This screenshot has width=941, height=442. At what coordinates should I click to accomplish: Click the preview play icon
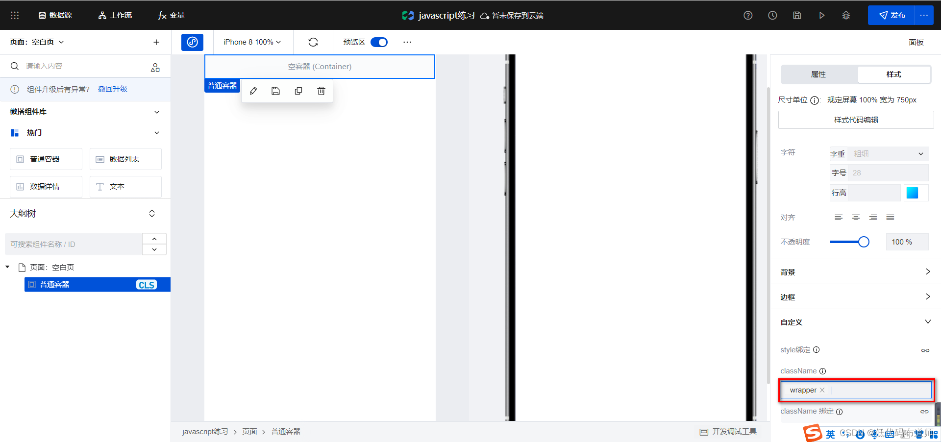point(821,15)
